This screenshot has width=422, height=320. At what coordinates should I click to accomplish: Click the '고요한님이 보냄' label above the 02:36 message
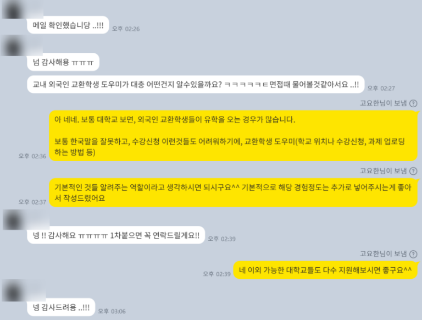click(x=383, y=103)
